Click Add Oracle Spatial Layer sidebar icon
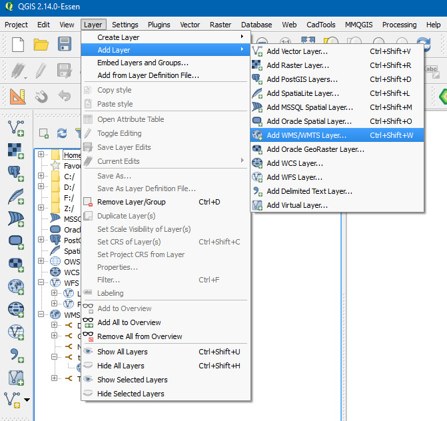The height and width of the screenshot is (421, 447). (16, 242)
